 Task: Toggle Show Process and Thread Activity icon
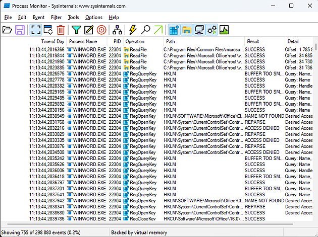pos(211,30)
